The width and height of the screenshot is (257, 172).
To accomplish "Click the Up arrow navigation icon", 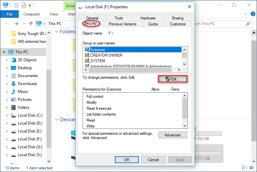I will pos(31,24).
